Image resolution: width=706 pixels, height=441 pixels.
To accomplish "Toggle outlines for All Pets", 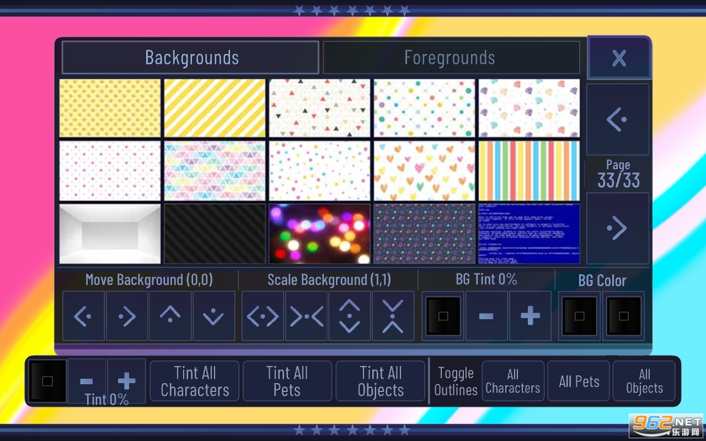I will coord(579,381).
